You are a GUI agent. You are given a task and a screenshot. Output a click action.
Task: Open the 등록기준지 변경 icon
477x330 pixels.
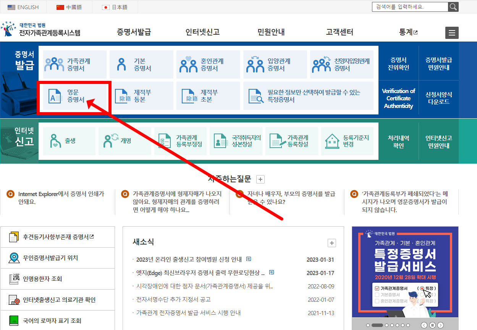(347, 141)
